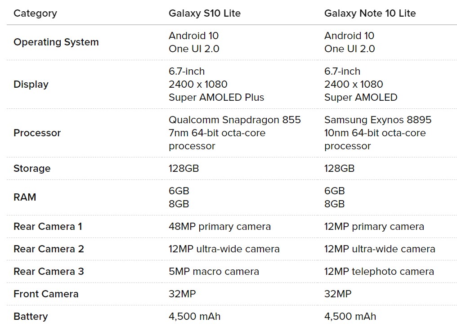Select Rear Camera 2 row label
Image resolution: width=457 pixels, height=327 pixels.
49,249
